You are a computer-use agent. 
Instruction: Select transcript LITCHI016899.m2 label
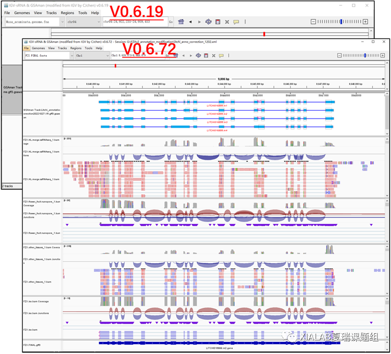pos(217,114)
